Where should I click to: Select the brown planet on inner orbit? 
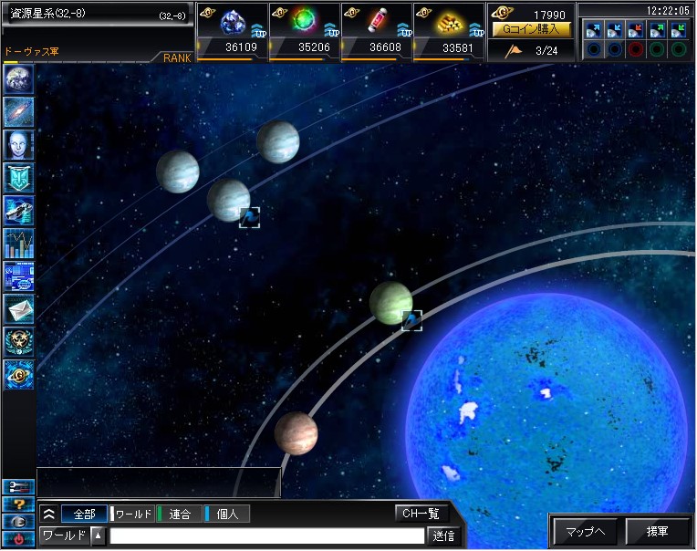point(296,433)
